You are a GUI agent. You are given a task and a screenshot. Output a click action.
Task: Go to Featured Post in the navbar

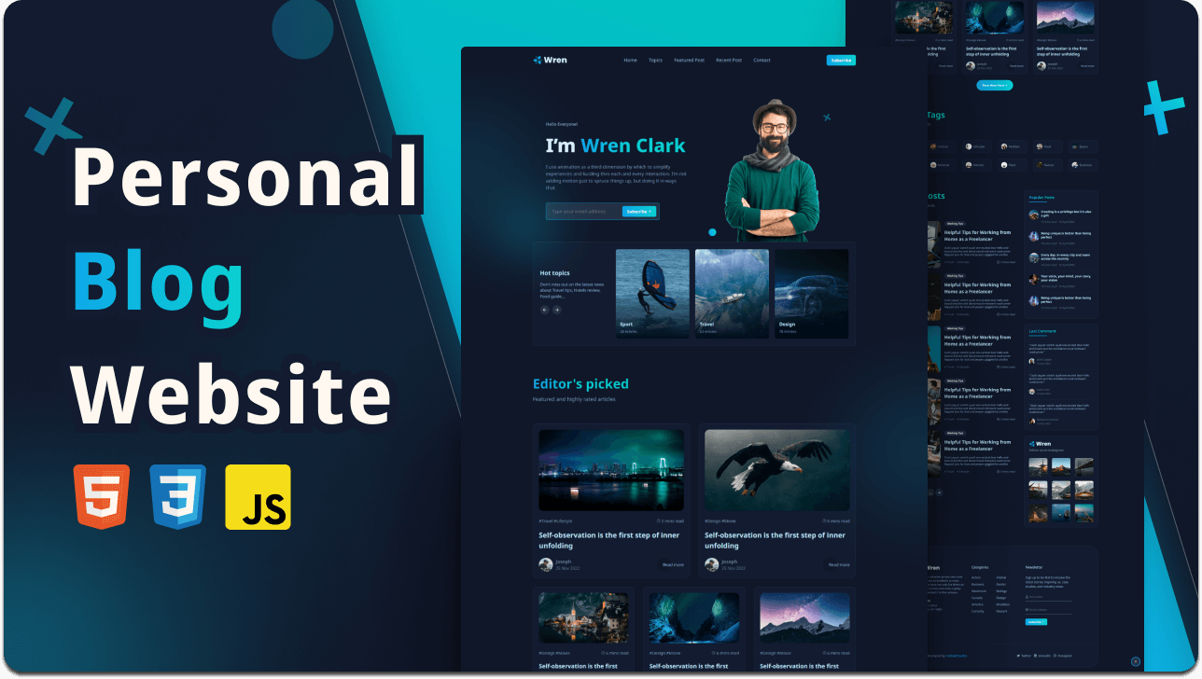[x=690, y=61]
